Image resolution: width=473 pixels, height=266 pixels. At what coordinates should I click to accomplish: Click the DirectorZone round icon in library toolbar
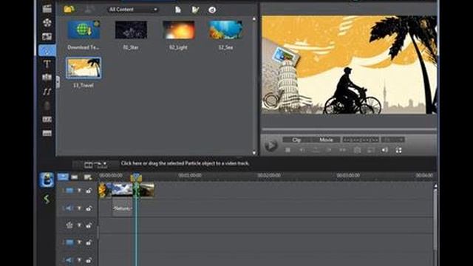[212, 10]
